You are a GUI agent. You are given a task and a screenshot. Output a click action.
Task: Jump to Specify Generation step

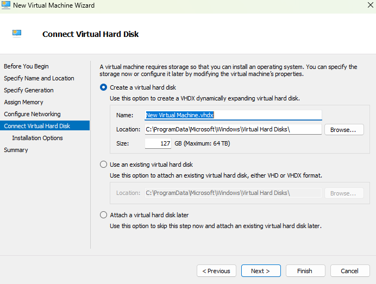[x=29, y=90]
